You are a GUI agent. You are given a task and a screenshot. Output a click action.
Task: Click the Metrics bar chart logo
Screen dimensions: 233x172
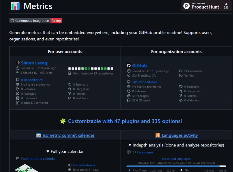click(x=15, y=6)
